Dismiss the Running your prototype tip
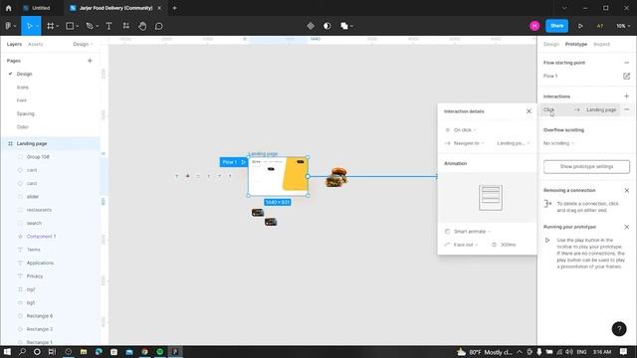 tap(626, 227)
